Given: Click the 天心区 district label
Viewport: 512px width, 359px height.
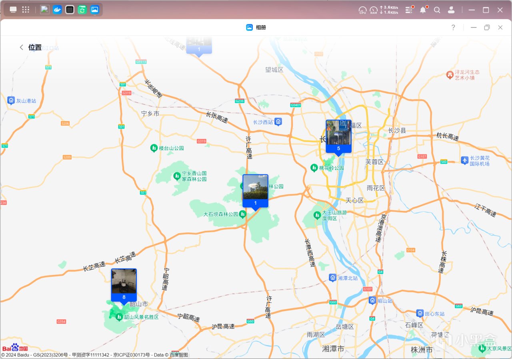Looking at the screenshot, I should click(355, 200).
